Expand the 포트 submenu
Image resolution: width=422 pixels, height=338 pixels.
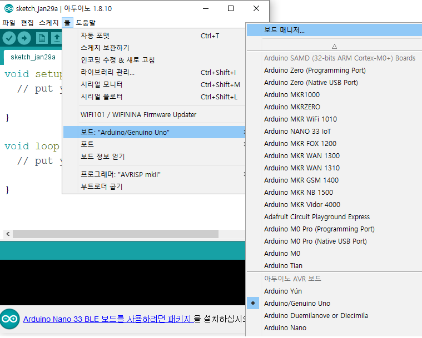tap(154, 144)
